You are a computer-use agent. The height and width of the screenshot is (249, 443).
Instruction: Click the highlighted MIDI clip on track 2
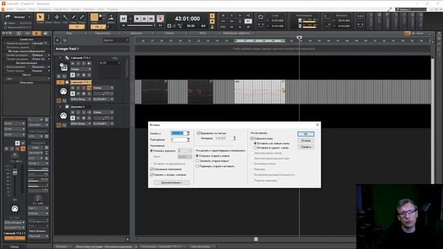260,92
